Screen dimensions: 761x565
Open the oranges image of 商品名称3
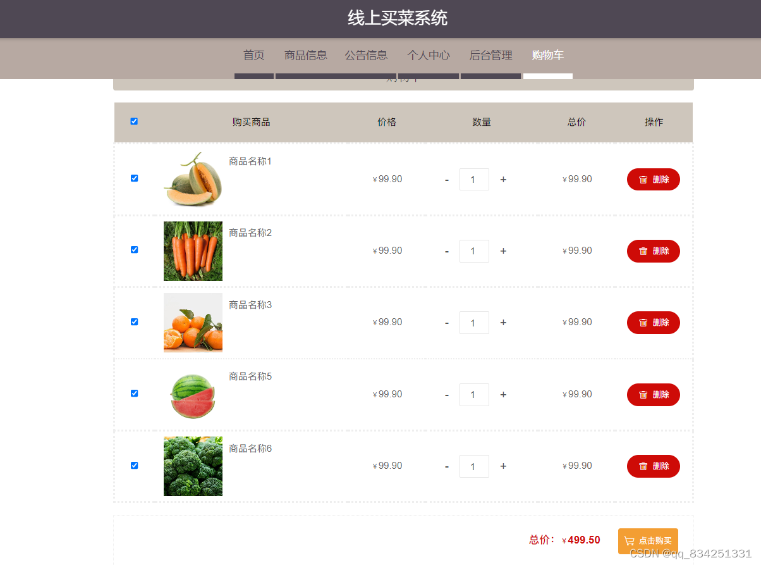tap(193, 323)
